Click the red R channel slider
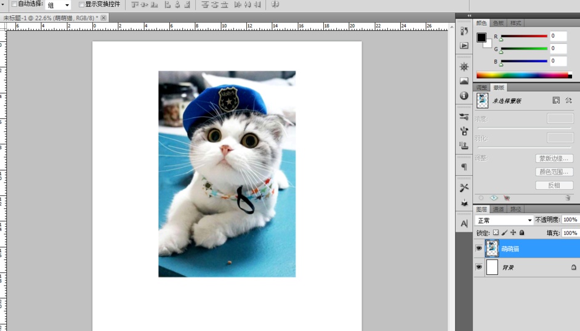This screenshot has height=331, width=580. (x=524, y=36)
